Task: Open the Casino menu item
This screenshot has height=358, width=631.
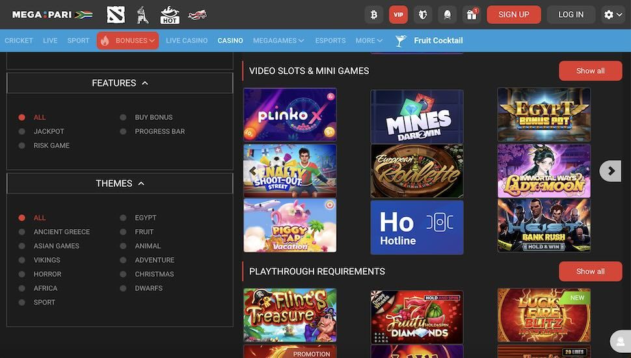Action: pos(230,40)
